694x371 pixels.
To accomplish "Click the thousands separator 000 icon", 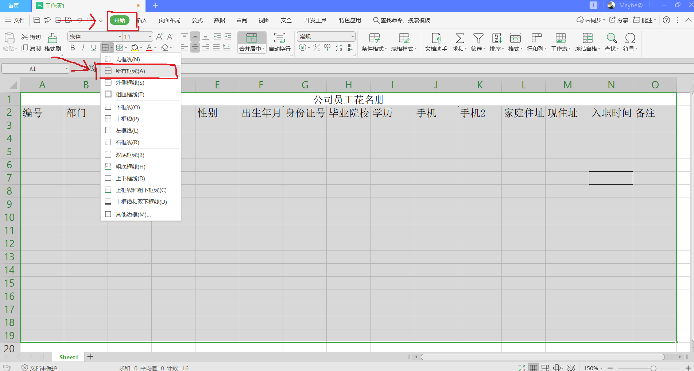I will pos(327,48).
